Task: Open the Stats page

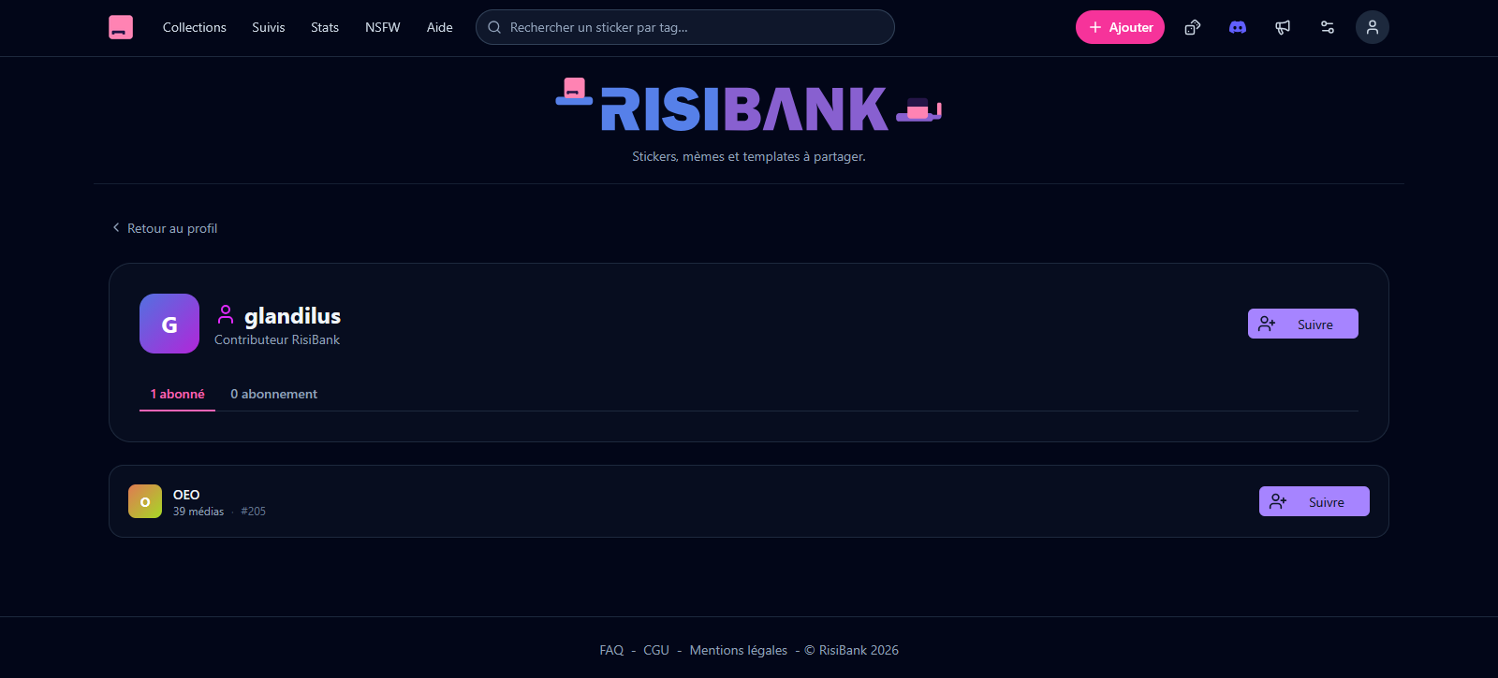Action: point(325,27)
